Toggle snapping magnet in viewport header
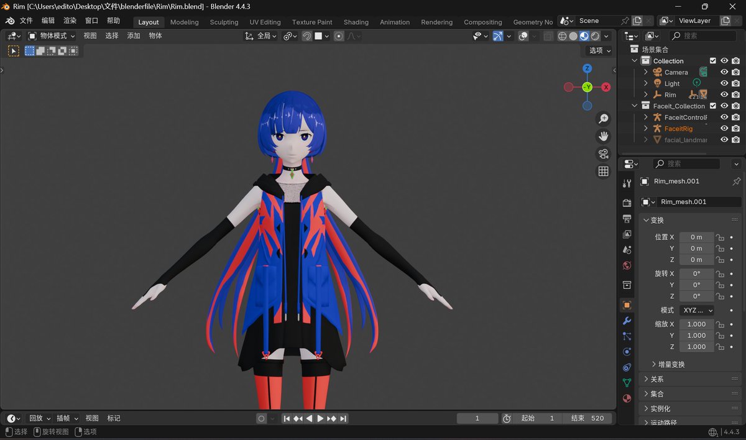 pos(306,36)
